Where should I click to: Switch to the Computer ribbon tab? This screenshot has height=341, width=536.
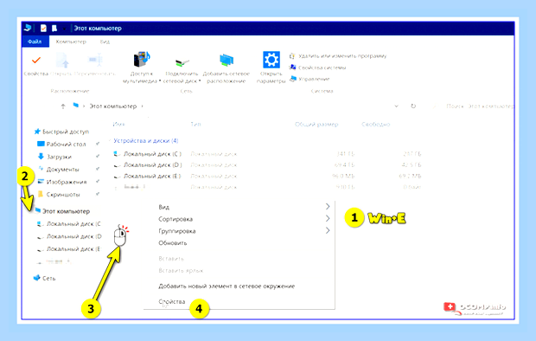[71, 42]
